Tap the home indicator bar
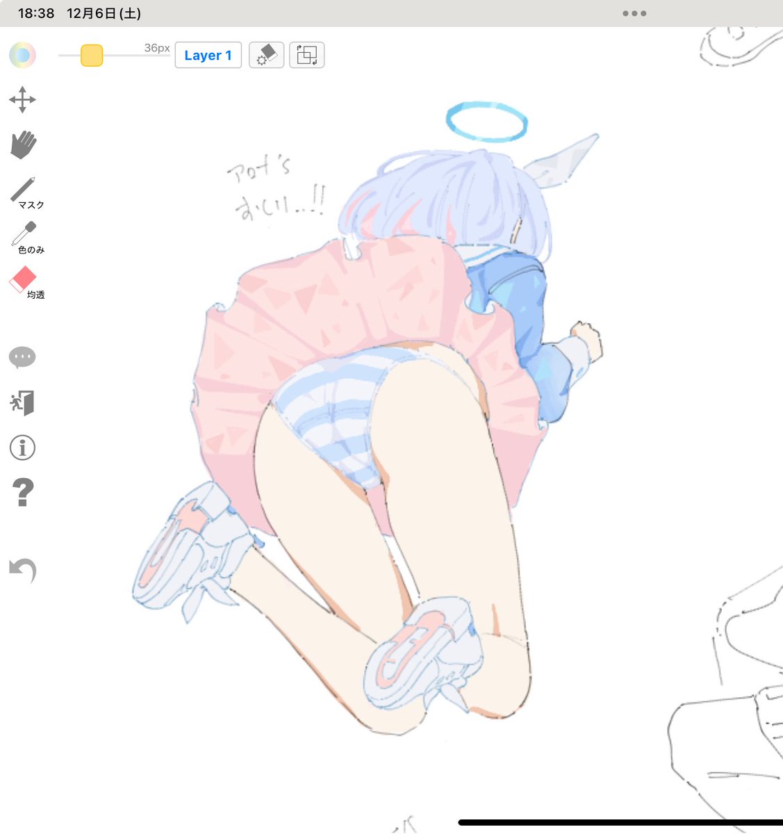 click(620, 823)
